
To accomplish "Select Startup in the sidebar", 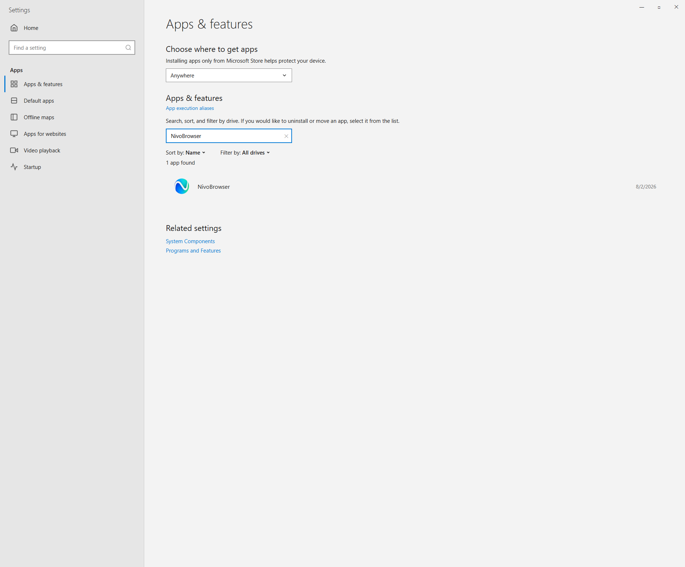I will pyautogui.click(x=72, y=167).
